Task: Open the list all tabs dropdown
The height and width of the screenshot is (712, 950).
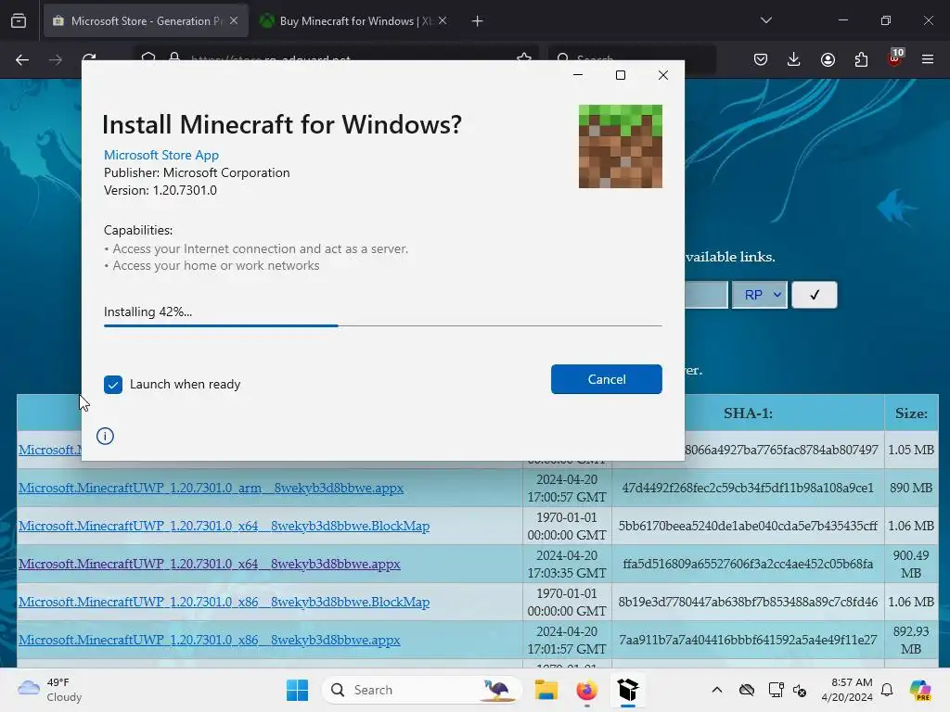Action: click(x=765, y=20)
